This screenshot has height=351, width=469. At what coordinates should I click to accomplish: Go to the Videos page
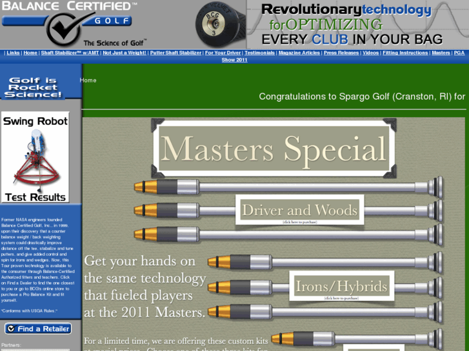click(370, 53)
